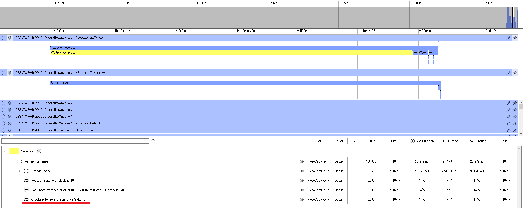Image resolution: width=523 pixels, height=208 pixels.
Task: Collapse the Selection group
Action: [x=5, y=151]
